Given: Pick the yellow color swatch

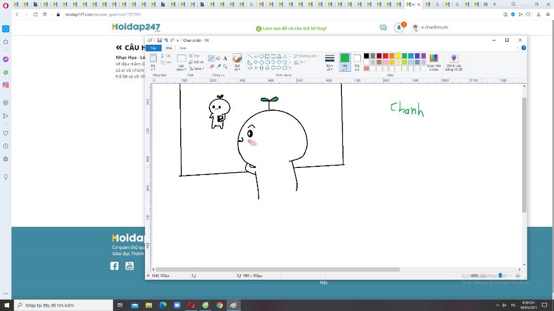Looking at the screenshot, I should [398, 56].
